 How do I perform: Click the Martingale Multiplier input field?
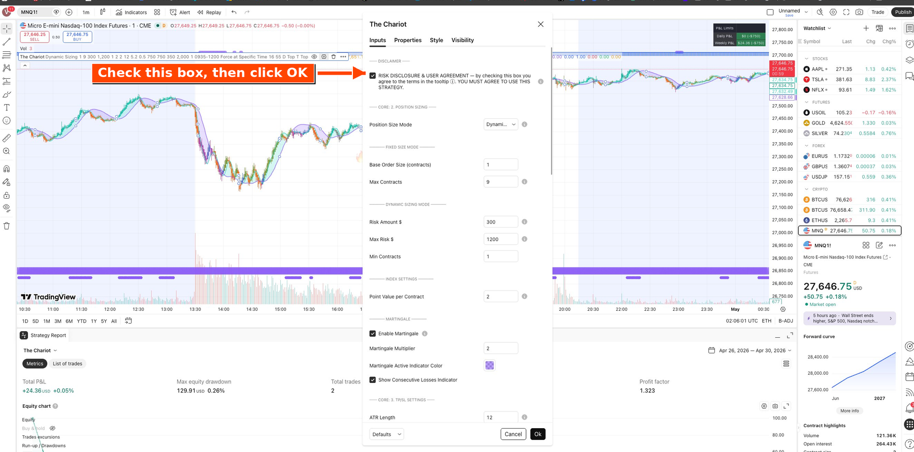pos(501,348)
